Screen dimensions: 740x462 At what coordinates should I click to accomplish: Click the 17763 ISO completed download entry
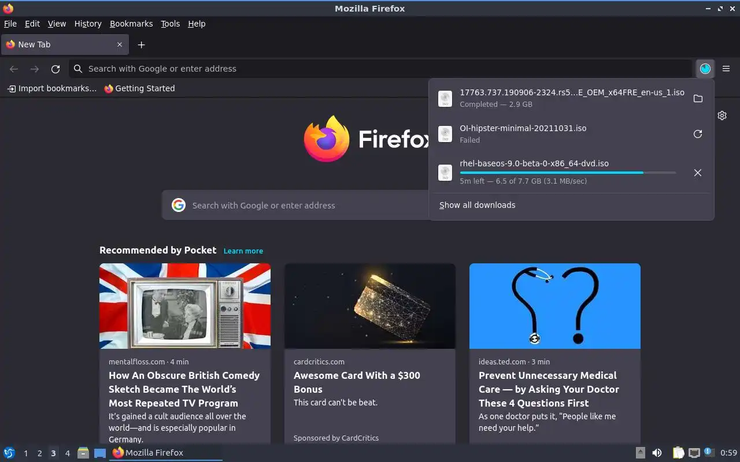click(x=571, y=99)
